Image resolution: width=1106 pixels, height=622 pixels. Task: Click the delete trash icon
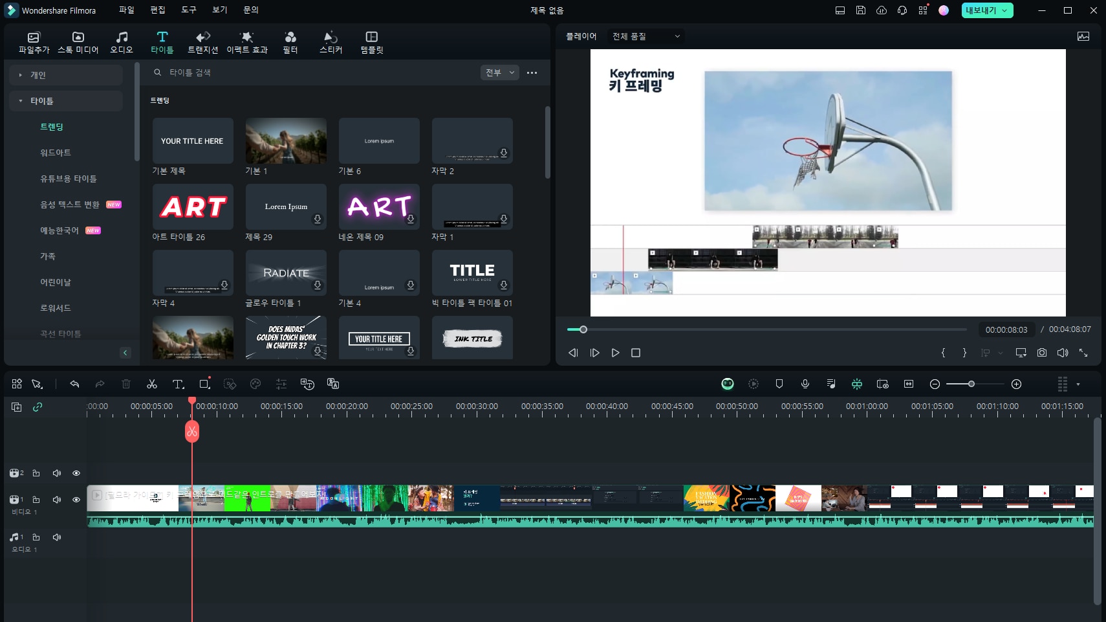pos(126,384)
